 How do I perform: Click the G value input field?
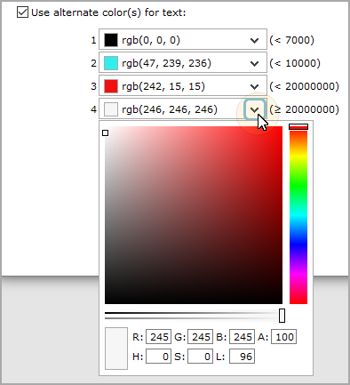tap(200, 337)
